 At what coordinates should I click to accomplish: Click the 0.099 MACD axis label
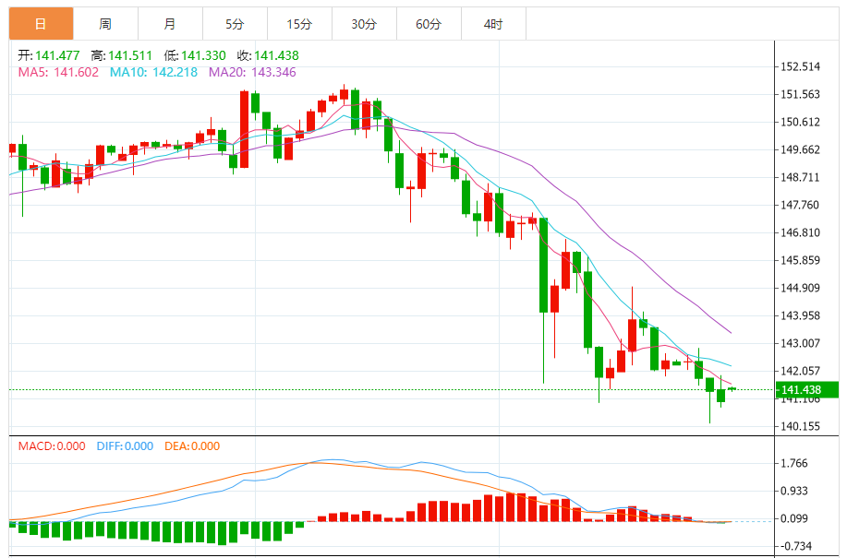tap(794, 518)
